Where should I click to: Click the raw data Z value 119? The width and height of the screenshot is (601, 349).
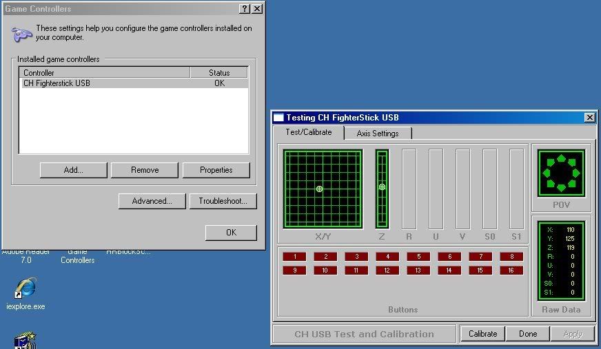[571, 248]
